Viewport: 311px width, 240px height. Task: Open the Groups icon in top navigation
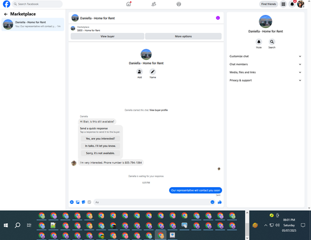point(179,4)
